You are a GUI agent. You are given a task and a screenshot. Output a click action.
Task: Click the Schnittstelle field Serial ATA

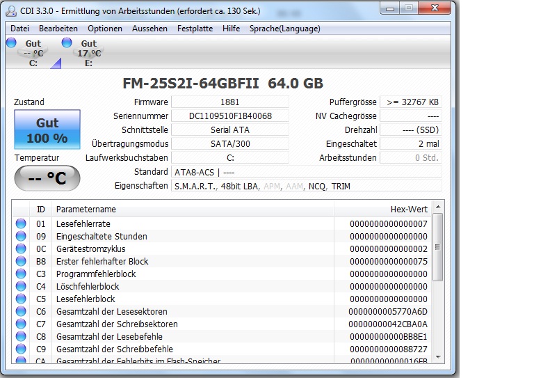tap(230, 130)
